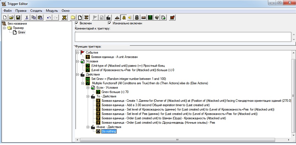Click the Test map icon with red checkmark
Viewport: 296px width, 145px height.
click(172, 18)
